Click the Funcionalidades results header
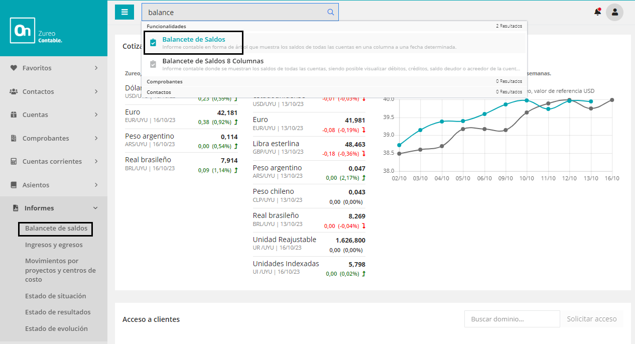The width and height of the screenshot is (635, 344). [334, 26]
